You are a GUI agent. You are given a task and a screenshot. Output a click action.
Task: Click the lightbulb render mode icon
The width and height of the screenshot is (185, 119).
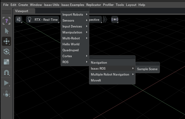pyautogui.click(x=29, y=19)
